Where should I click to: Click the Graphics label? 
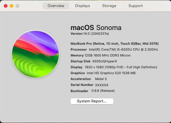(78, 73)
